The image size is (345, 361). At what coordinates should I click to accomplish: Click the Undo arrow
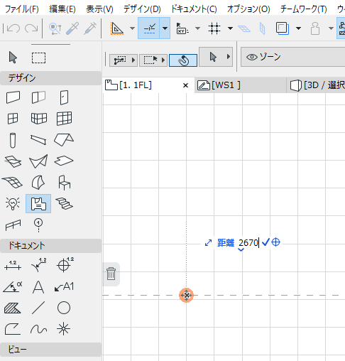tap(13, 28)
